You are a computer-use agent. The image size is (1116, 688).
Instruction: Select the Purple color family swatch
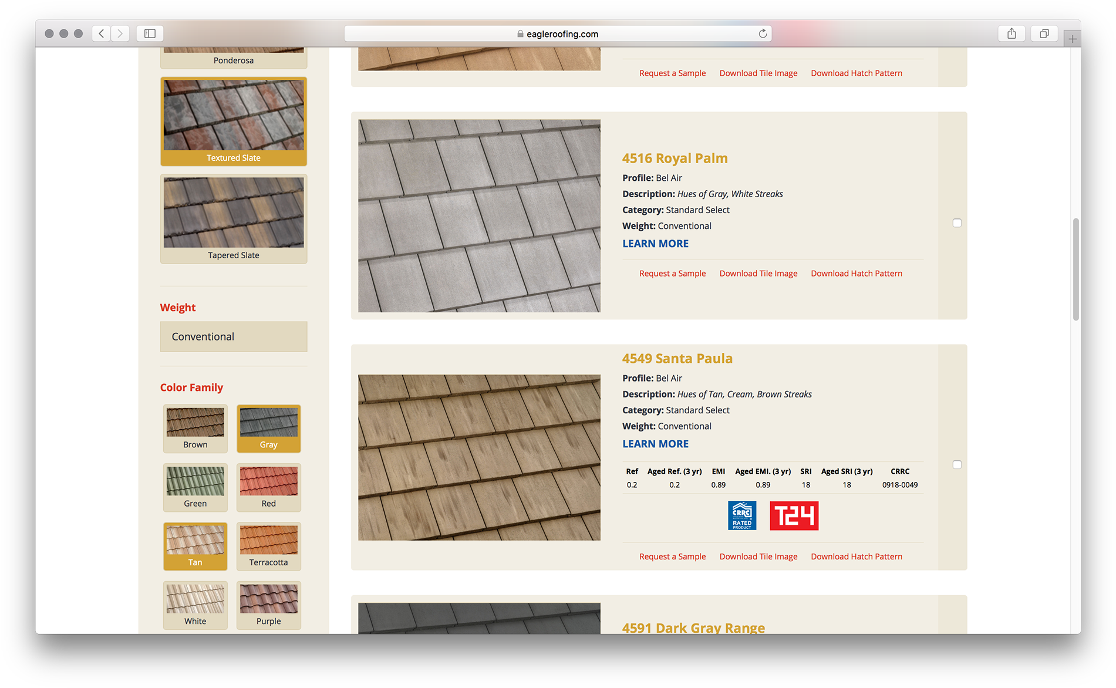(269, 605)
